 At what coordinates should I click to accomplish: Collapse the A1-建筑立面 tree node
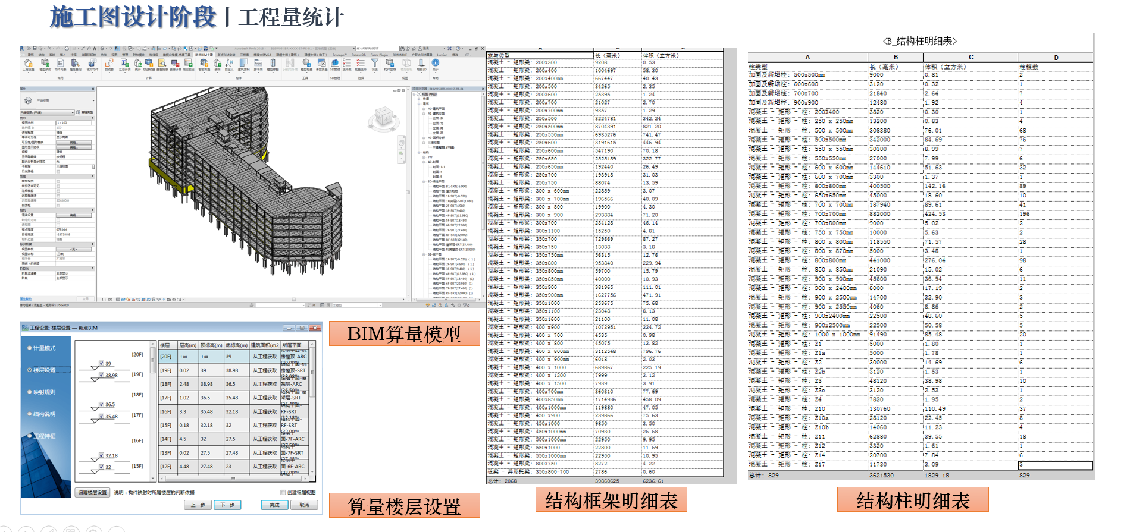[x=424, y=114]
